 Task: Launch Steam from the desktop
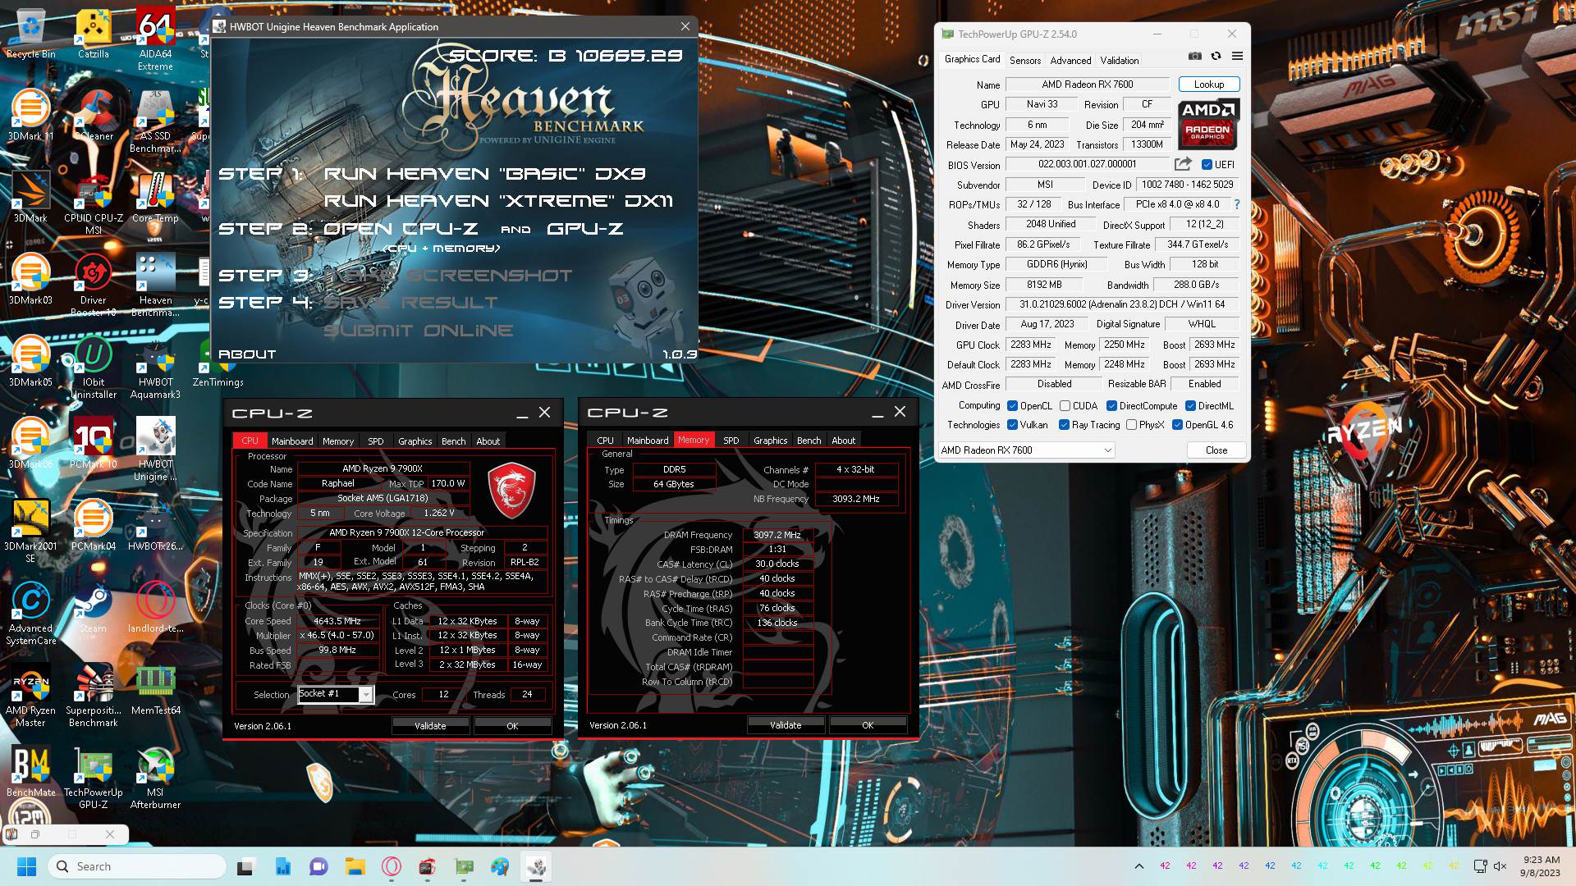coord(93,608)
